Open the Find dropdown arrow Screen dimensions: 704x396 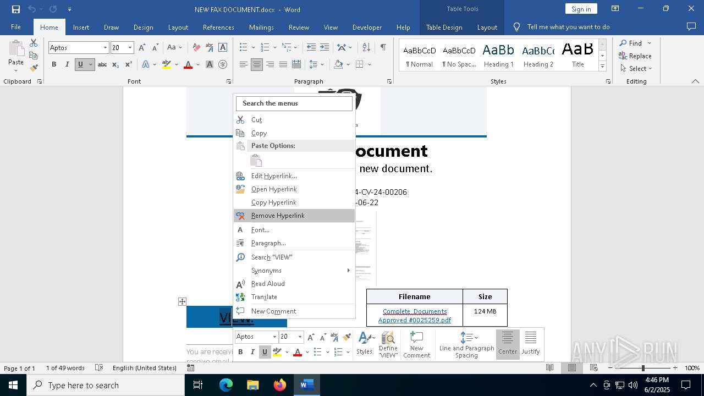[650, 43]
